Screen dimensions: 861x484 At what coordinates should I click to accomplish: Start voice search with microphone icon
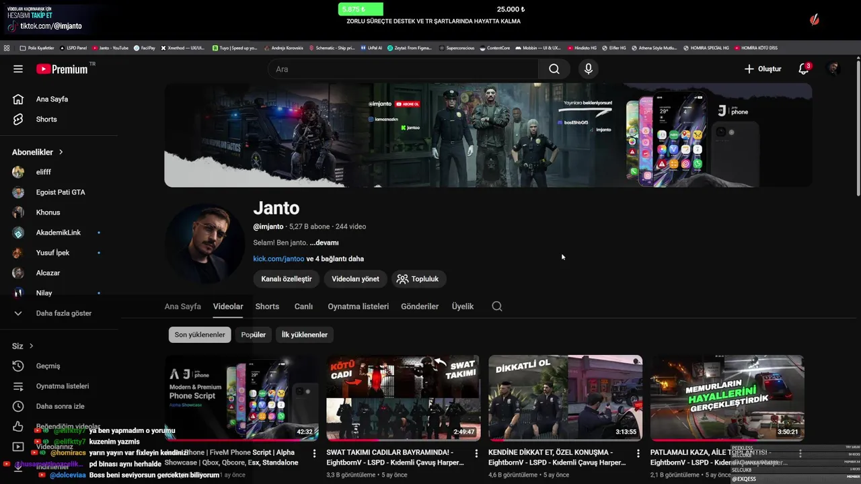pos(588,69)
